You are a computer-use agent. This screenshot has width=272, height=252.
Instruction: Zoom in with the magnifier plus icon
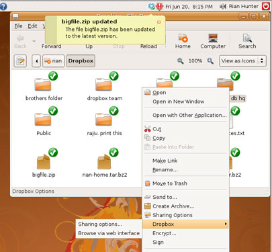click(210, 60)
